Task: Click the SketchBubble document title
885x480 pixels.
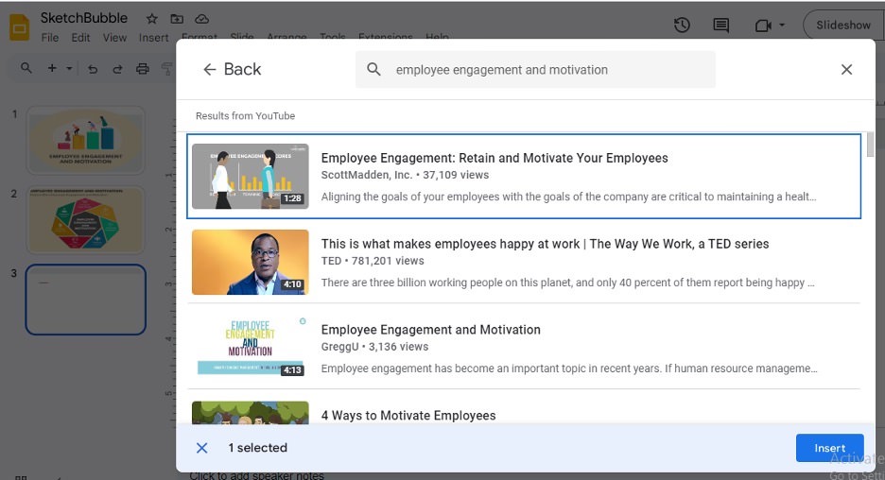Action: [x=83, y=18]
